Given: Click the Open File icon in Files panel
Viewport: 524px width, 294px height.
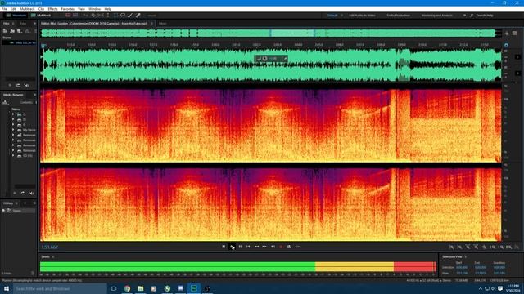Looking at the screenshot, I should [5, 31].
